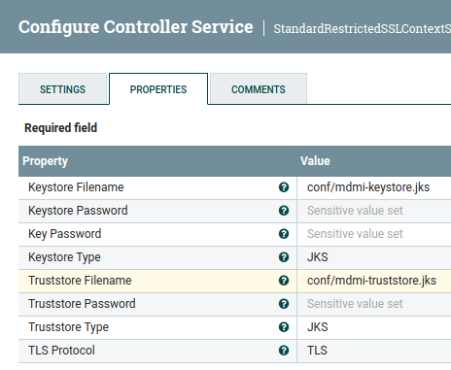Open the COMMENTS tab
Screen dimensions: 451x370
point(259,89)
